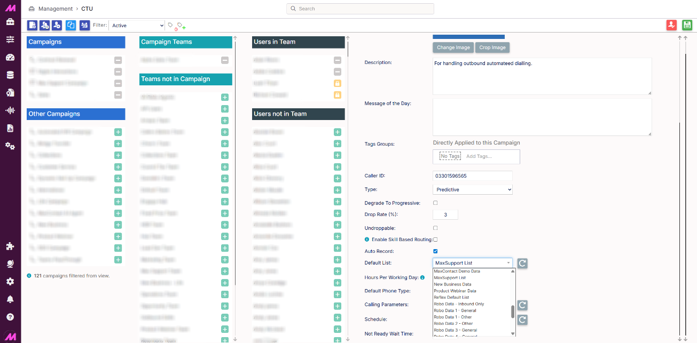Click the dropdown list scroll-up arrow
Image resolution: width=697 pixels, height=343 pixels.
(513, 271)
